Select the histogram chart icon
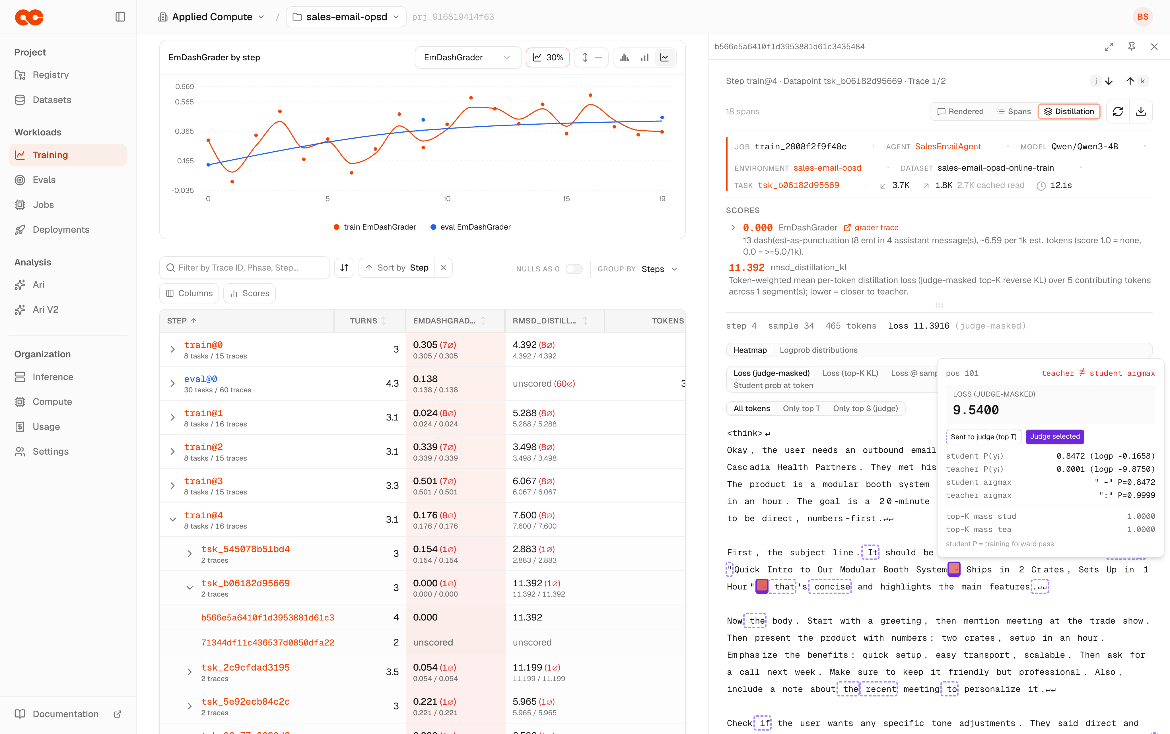Screen dimensions: 1170x734 click(625, 58)
